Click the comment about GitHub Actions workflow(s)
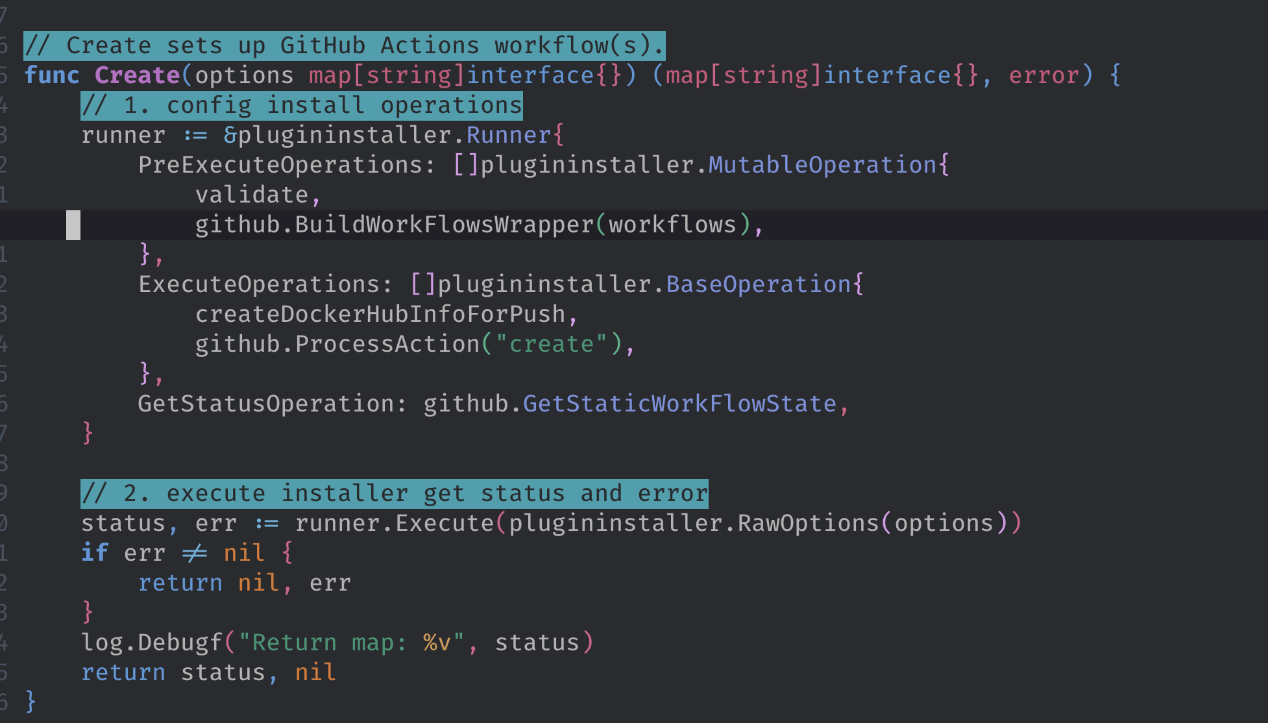 tap(344, 45)
